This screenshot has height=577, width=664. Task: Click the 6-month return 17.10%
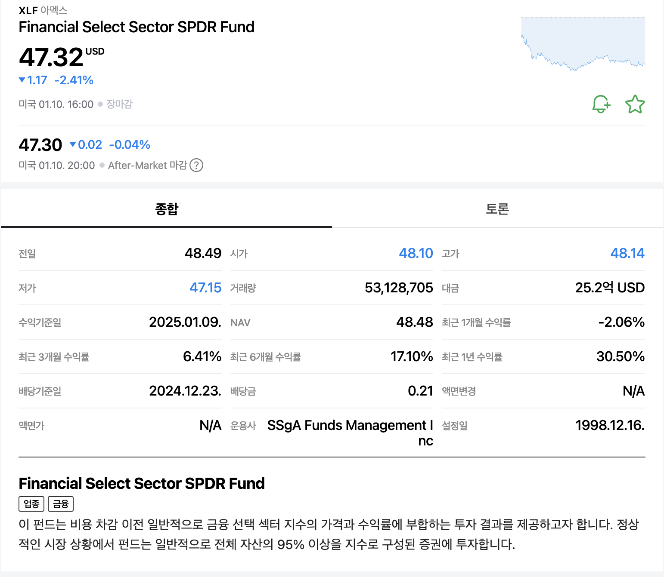click(412, 356)
